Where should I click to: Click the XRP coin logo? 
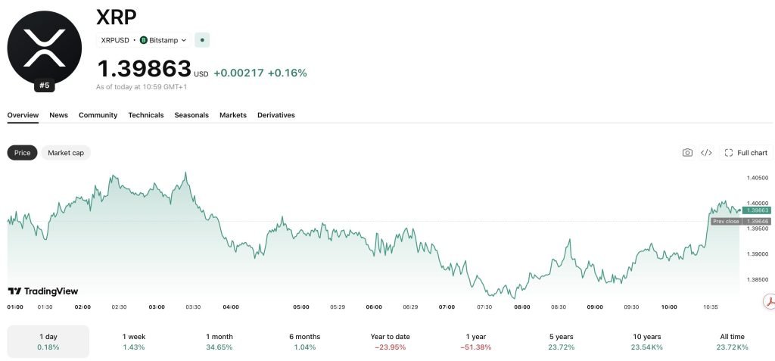tap(45, 48)
